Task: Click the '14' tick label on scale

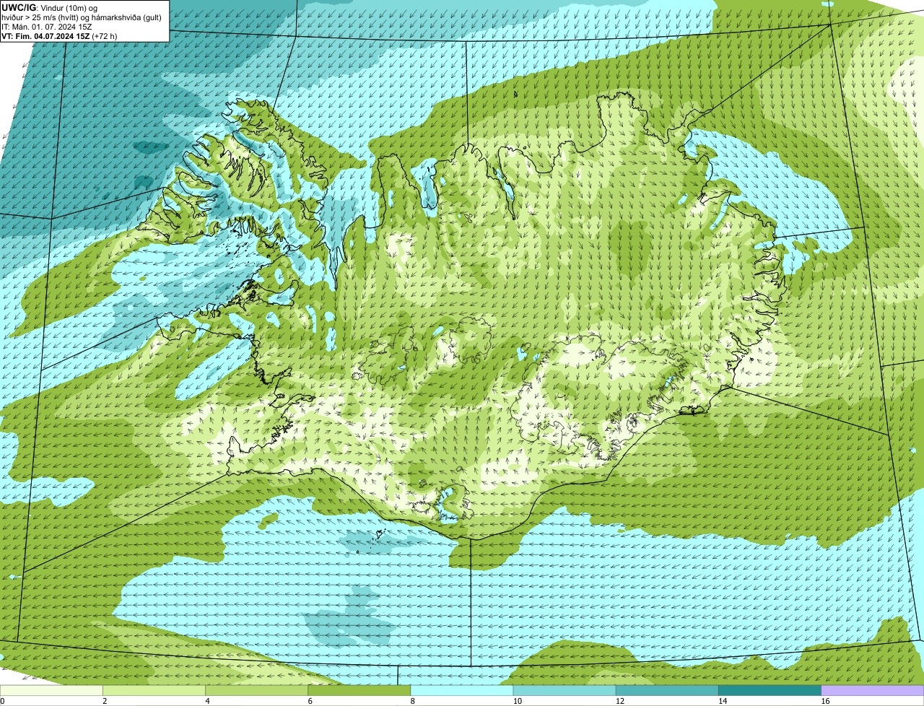Action: tap(722, 701)
